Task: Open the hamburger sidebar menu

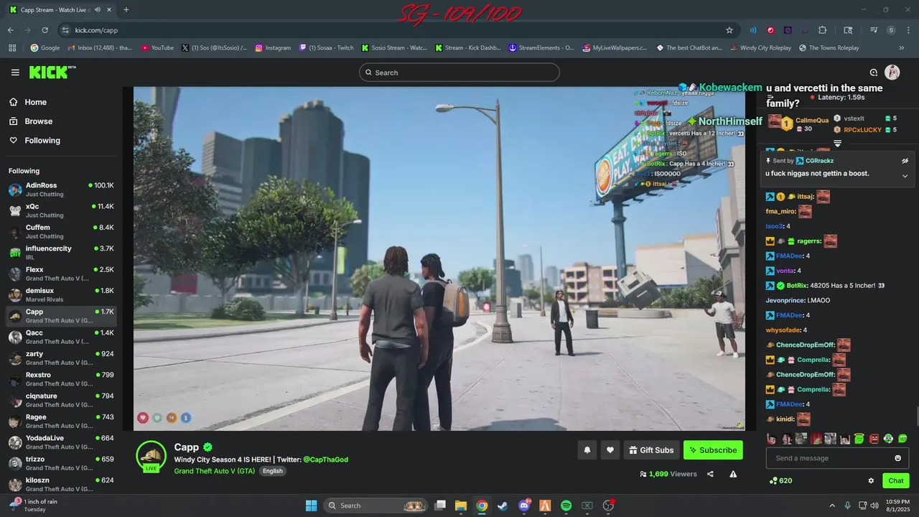Action: pyautogui.click(x=15, y=73)
